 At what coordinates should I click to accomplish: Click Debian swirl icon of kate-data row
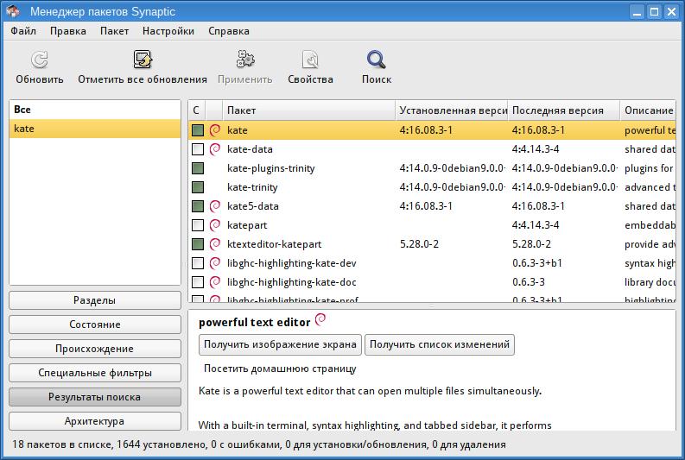pos(214,149)
